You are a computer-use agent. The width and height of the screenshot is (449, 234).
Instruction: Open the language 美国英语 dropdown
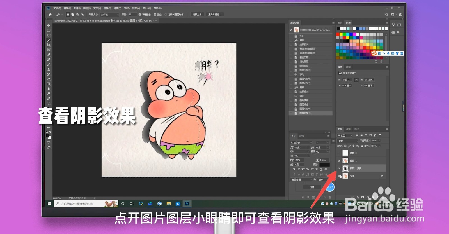tap(301, 180)
